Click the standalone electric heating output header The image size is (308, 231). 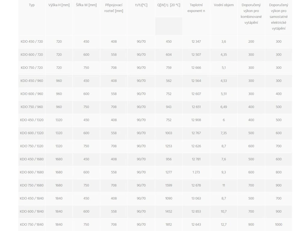pos(279,17)
